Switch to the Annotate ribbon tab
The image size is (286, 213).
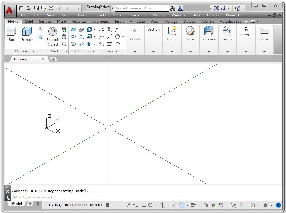coord(137,22)
